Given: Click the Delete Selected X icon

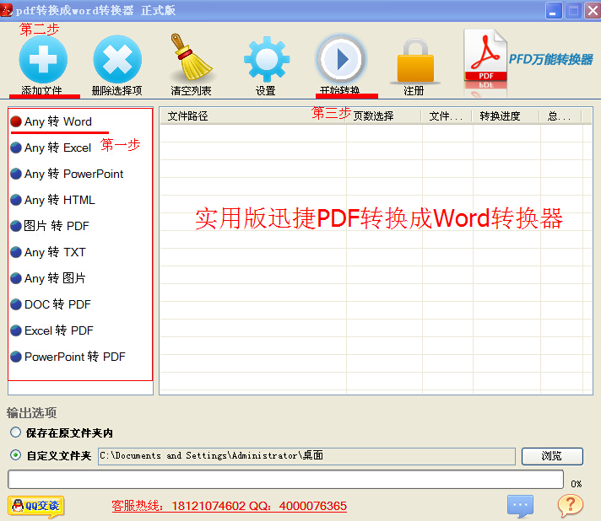Looking at the screenshot, I should (117, 59).
